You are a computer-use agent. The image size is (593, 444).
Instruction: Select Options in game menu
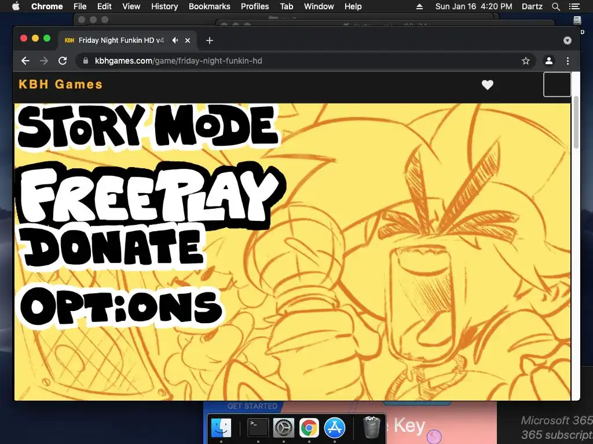point(121,306)
